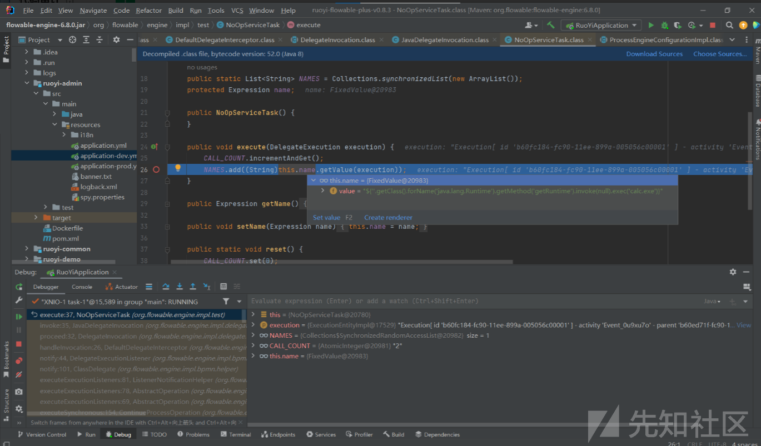This screenshot has height=446, width=761.
Task: Open Debug panel settings gear at top right
Action: (x=733, y=272)
